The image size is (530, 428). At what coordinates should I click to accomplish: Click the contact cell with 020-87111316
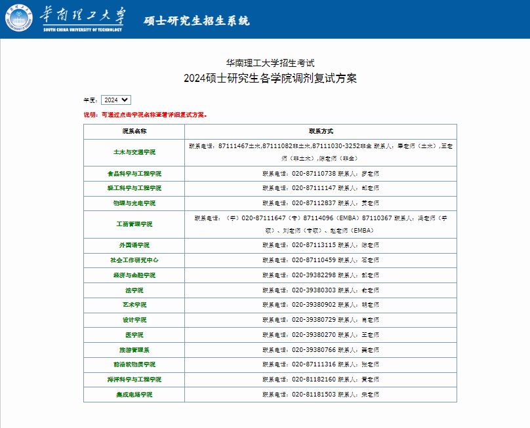click(321, 365)
